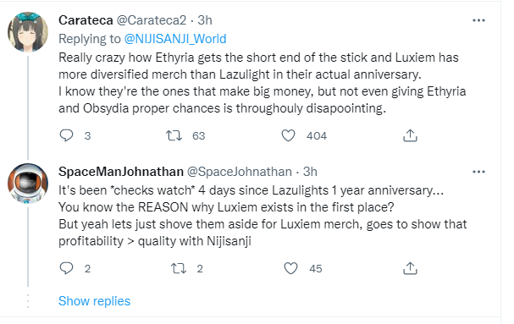The height and width of the screenshot is (324, 514).
Task: Open timestamp of Carateca's tweet
Action: [205, 20]
